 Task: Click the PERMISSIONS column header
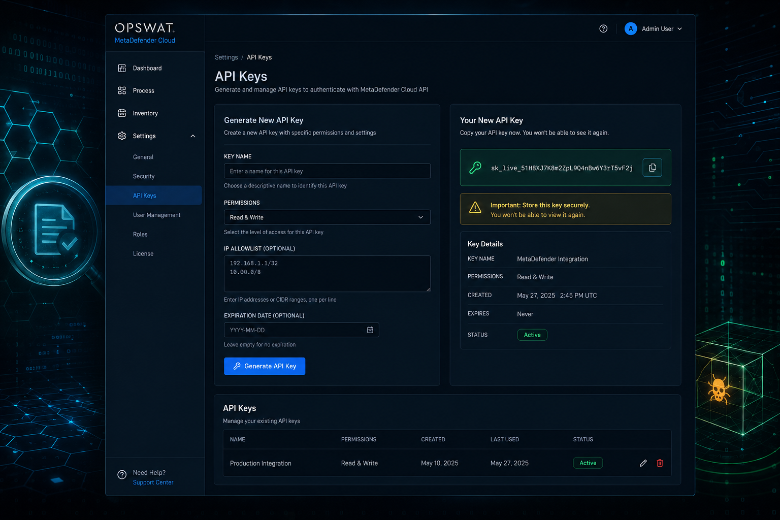coord(359,440)
